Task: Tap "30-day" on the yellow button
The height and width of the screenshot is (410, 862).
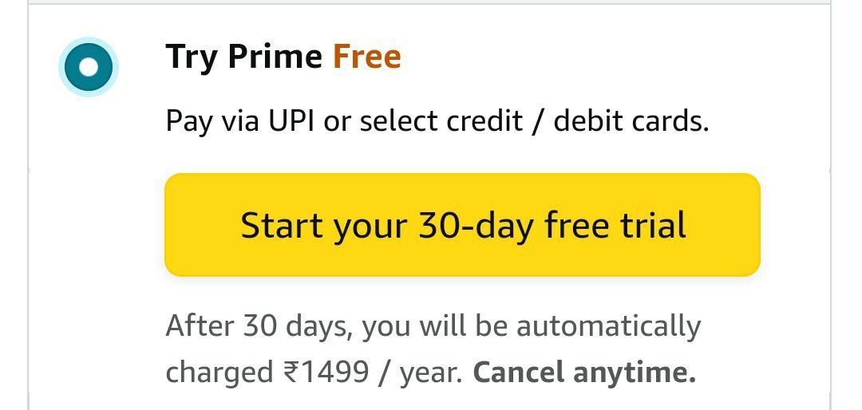Action: point(476,225)
